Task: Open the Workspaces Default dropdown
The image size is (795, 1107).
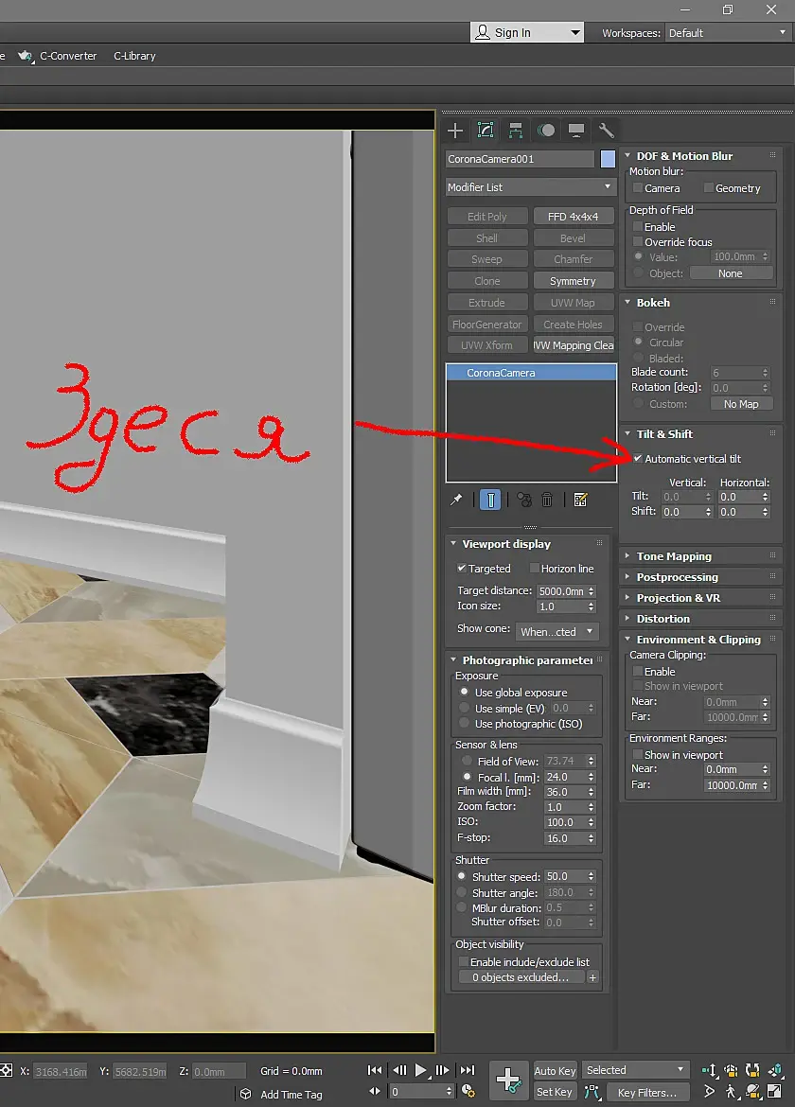Action: 727,32
